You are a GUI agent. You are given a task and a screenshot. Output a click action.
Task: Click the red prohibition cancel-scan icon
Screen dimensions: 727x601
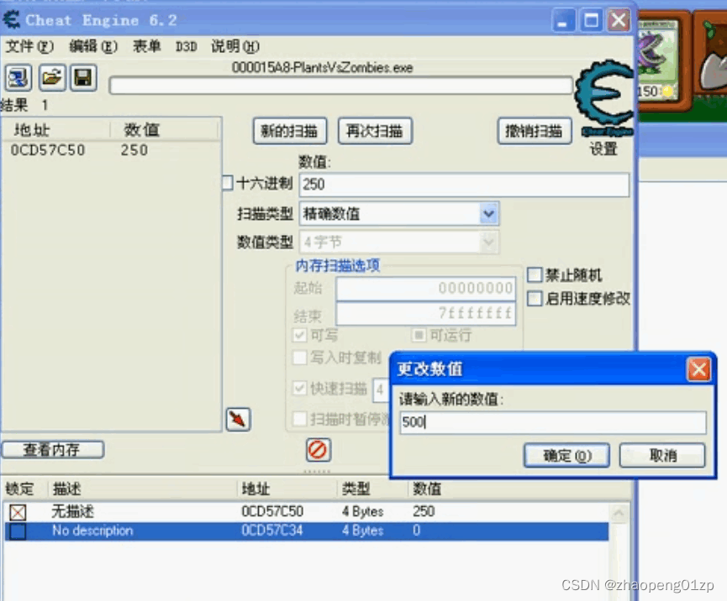coord(317,450)
